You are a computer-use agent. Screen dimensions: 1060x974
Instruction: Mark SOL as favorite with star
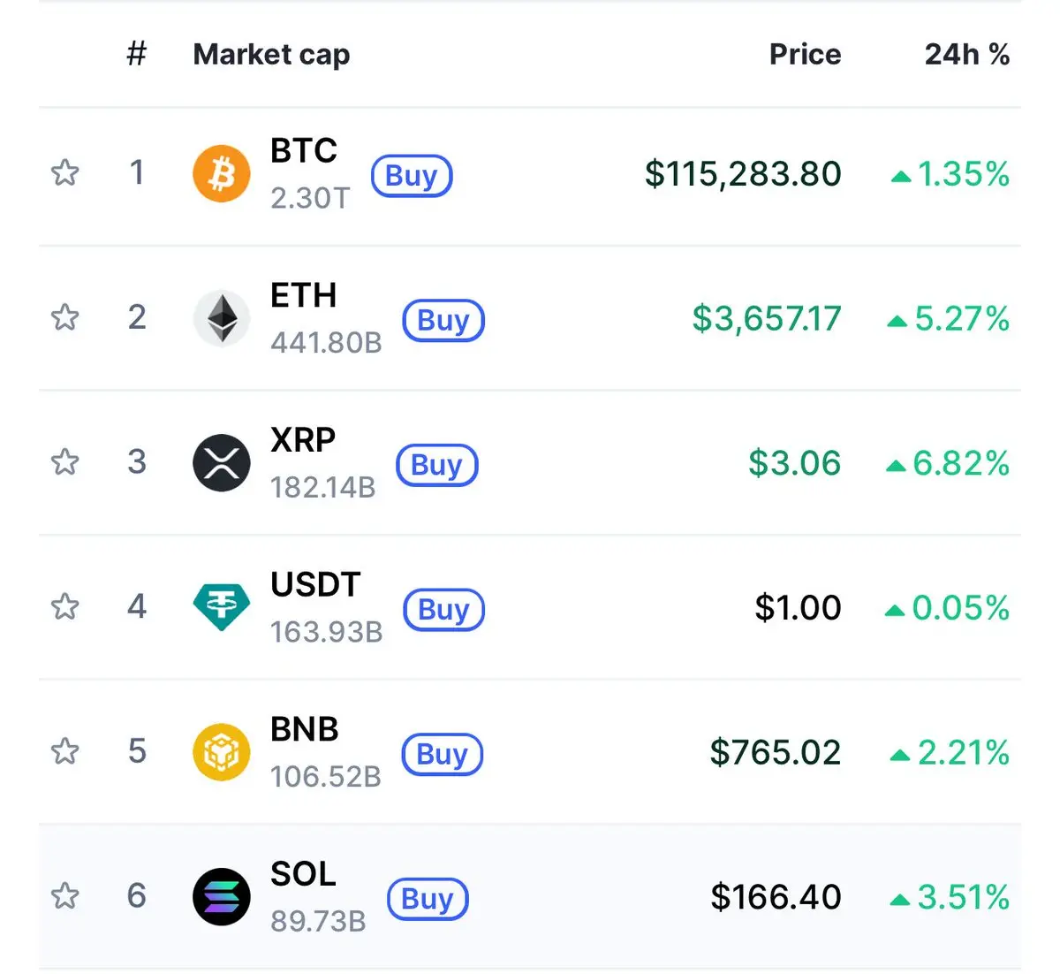64,896
